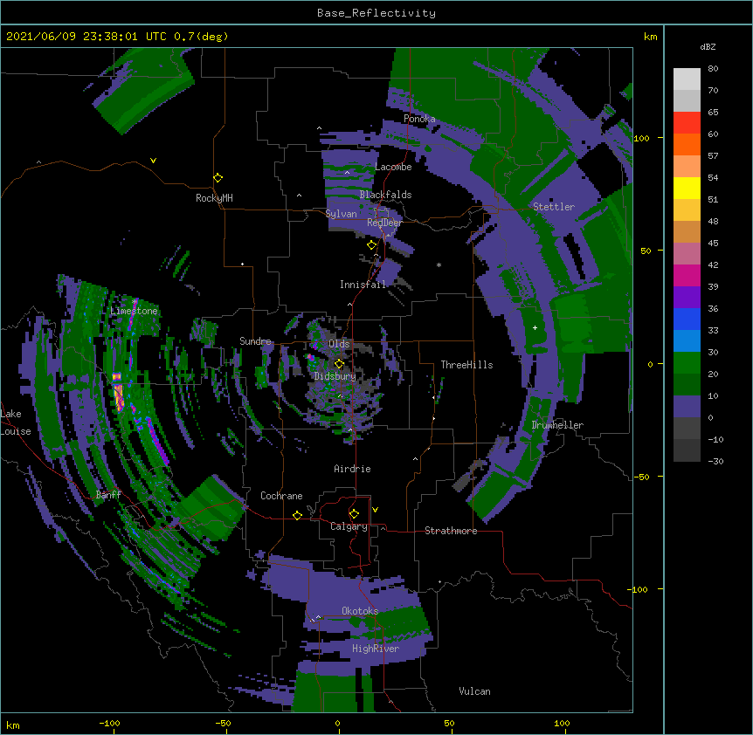This screenshot has width=753, height=735.
Task: Click the ThreeHills town label
Action: (x=466, y=365)
